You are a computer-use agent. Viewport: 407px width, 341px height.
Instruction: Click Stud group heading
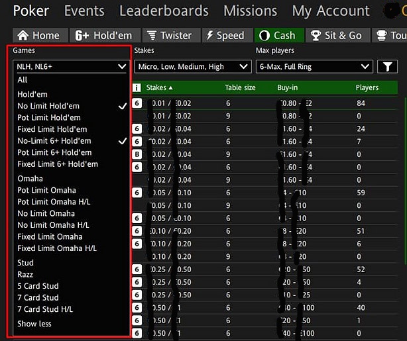25,263
